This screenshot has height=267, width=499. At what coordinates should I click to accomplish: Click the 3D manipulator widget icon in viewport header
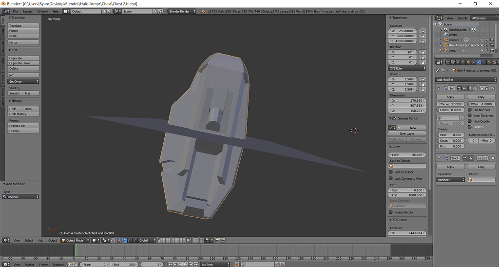[120, 240]
